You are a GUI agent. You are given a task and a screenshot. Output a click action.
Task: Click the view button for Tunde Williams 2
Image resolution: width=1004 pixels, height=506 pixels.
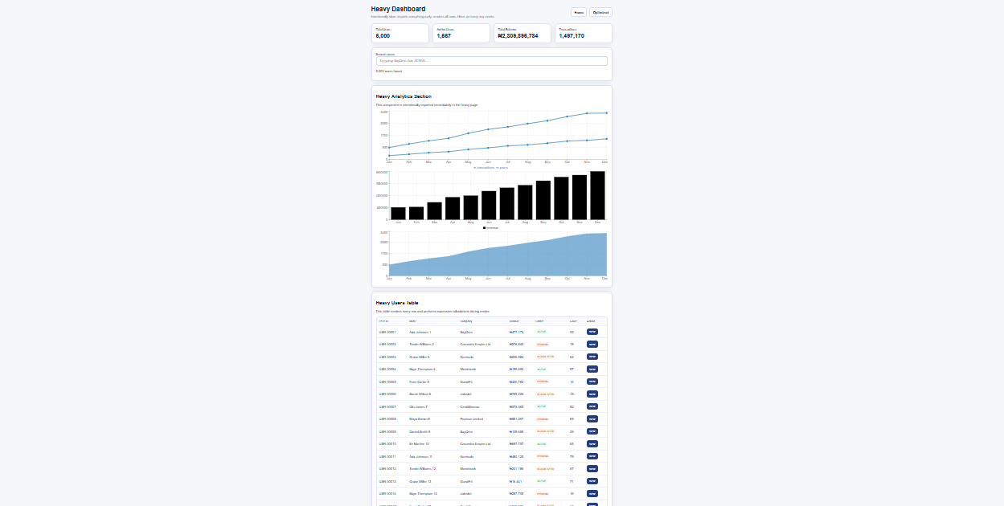click(x=592, y=344)
